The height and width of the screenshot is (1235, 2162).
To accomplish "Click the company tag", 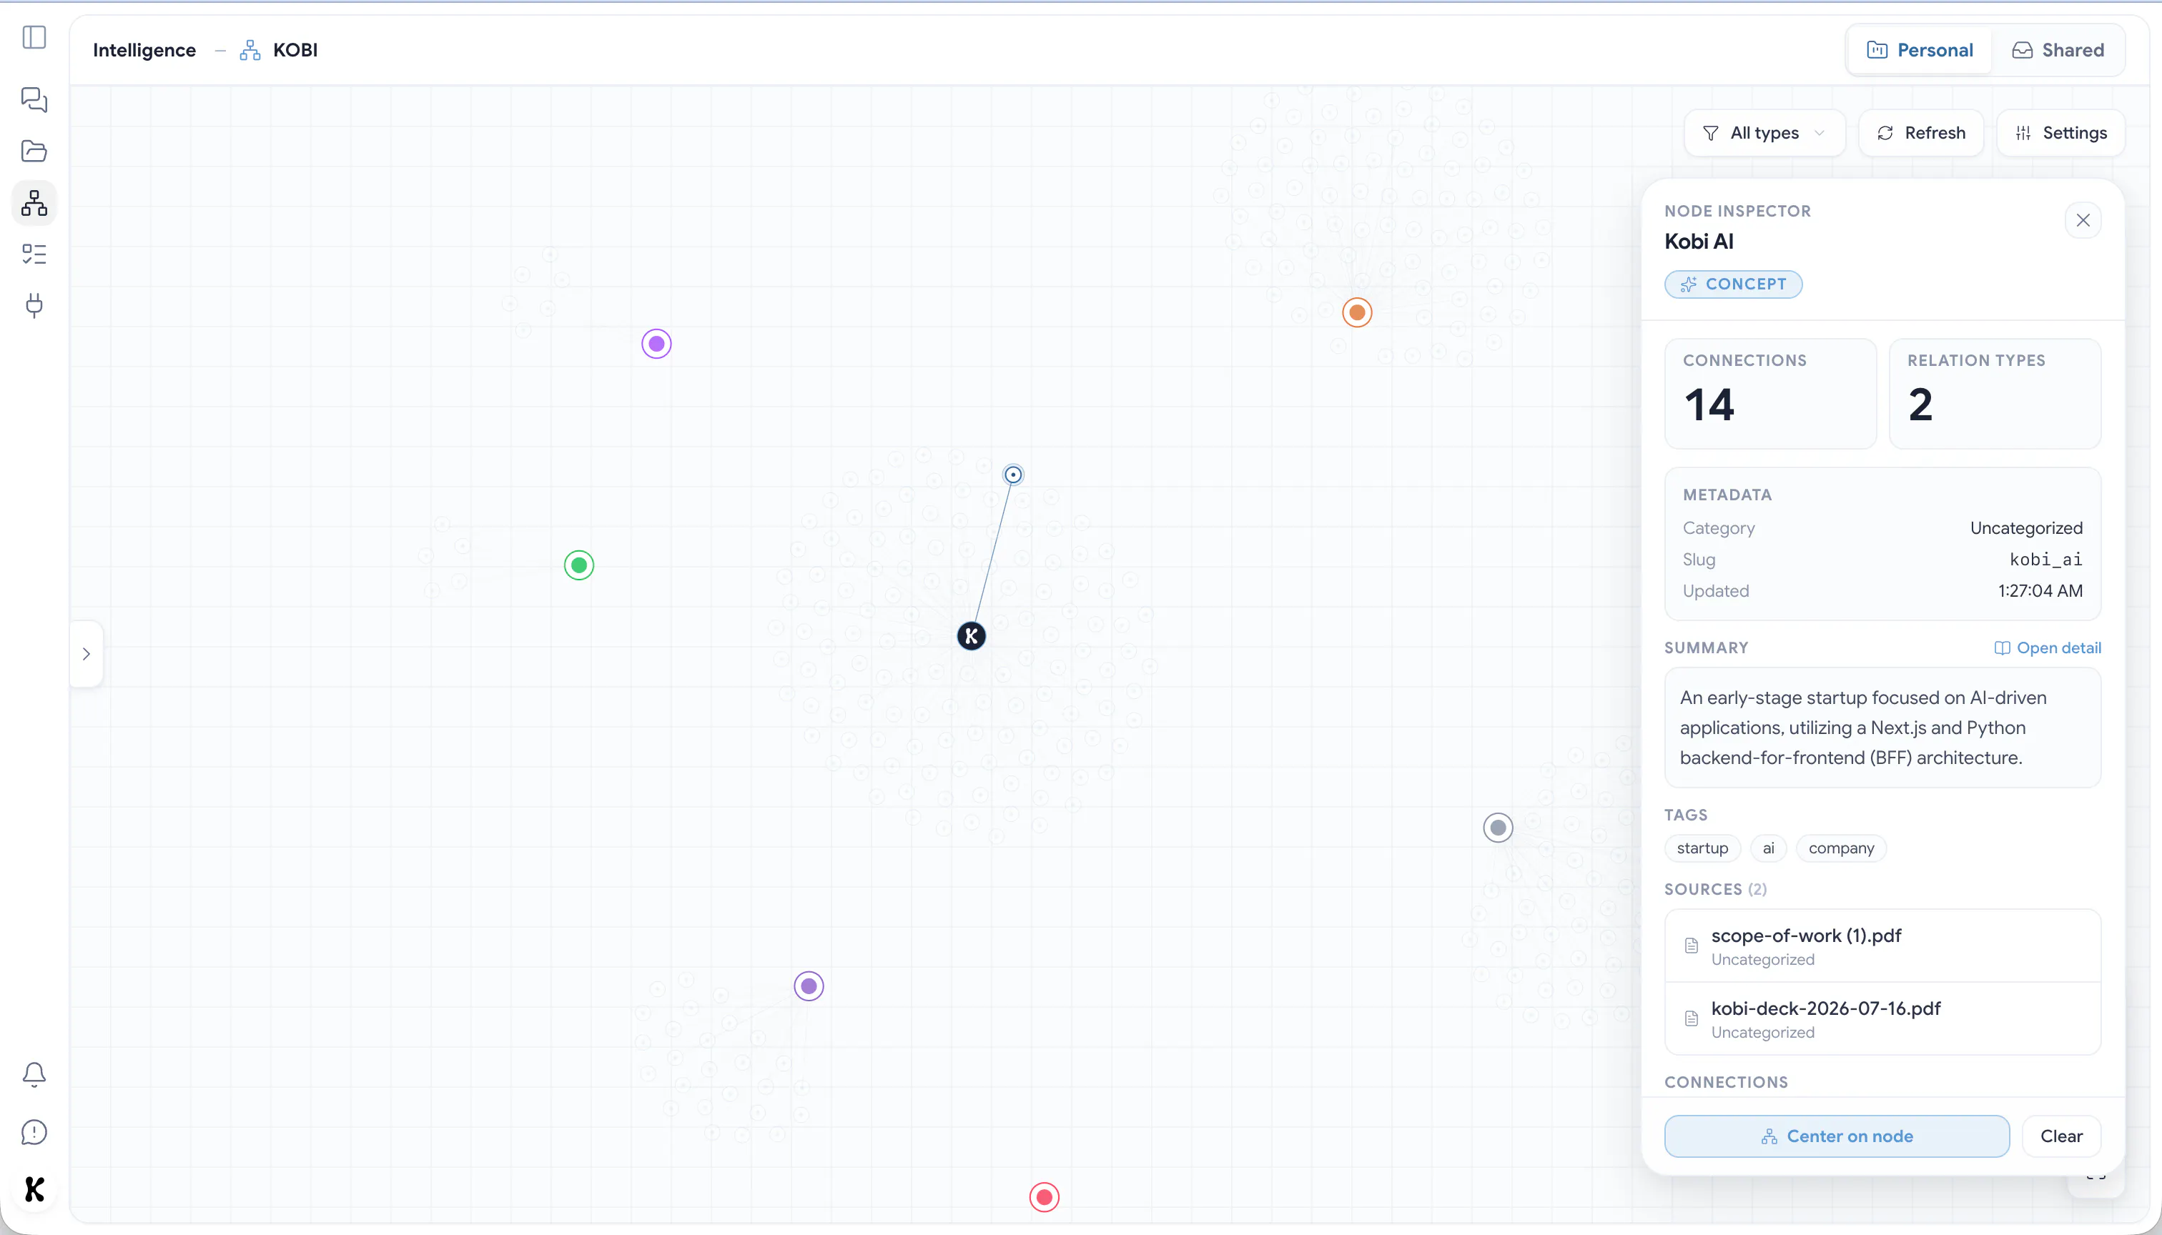I will pyautogui.click(x=1841, y=848).
